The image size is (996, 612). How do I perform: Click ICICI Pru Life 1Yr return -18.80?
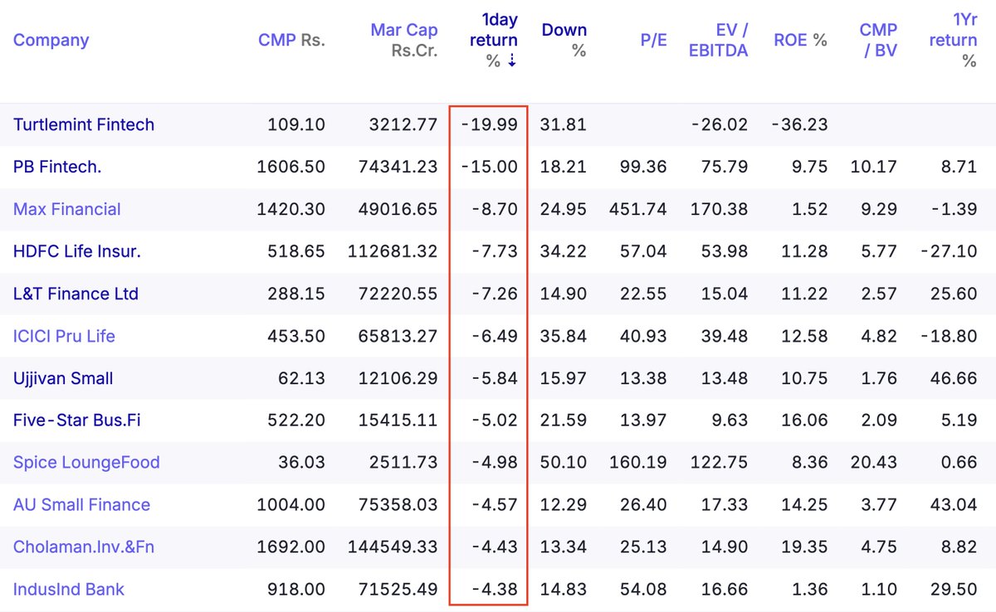[x=950, y=336]
